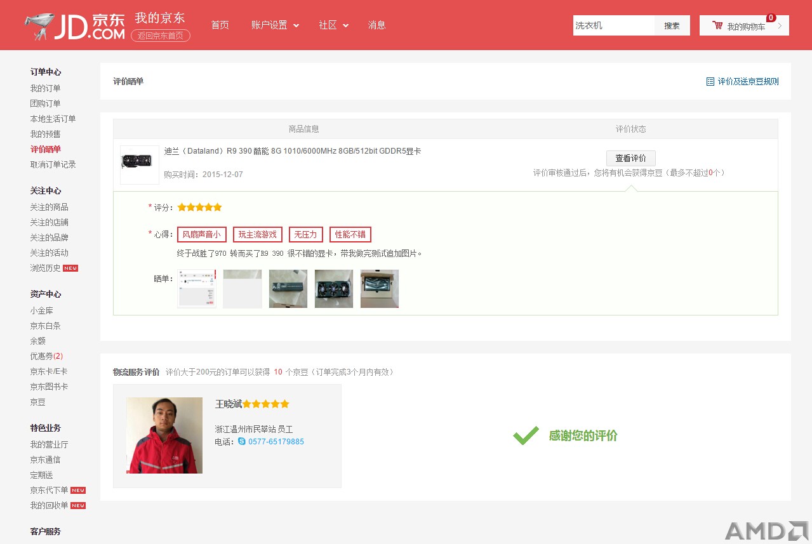Click the Skype phone icon beside 0577-65179885
This screenshot has width=812, height=544.
pyautogui.click(x=242, y=441)
